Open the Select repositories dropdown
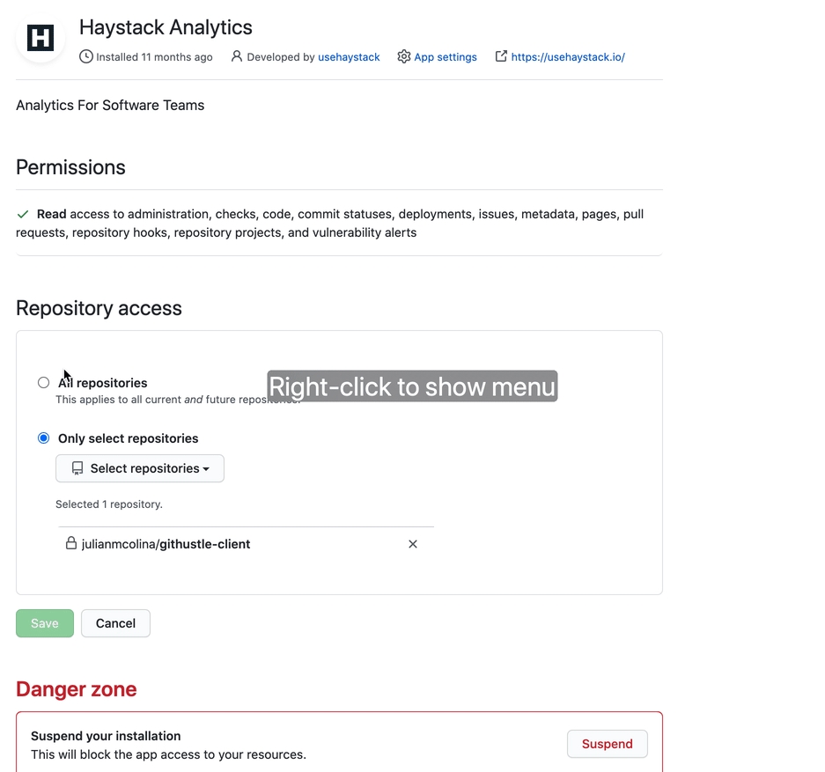Screen dimensions: 825x772 pos(141,468)
